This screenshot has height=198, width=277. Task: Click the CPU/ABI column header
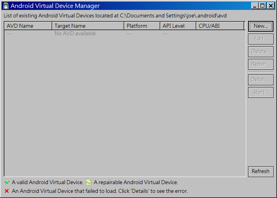(x=220, y=26)
